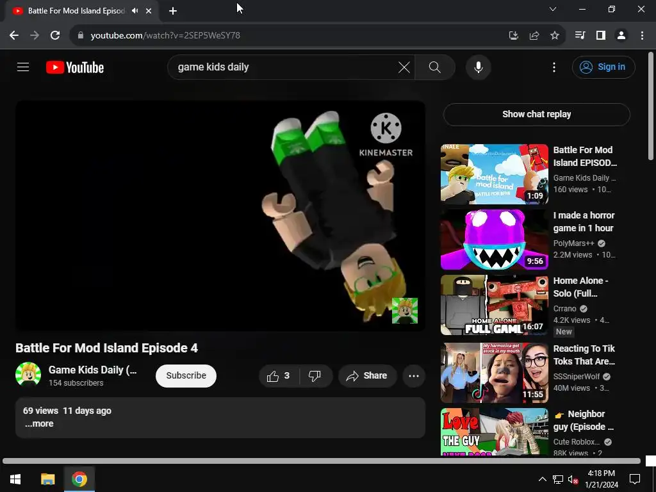
Task: Clear the search box with X icon
Action: point(404,67)
